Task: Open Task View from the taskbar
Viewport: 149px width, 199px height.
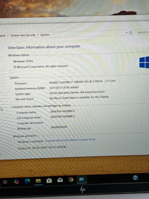Action: 5,182
